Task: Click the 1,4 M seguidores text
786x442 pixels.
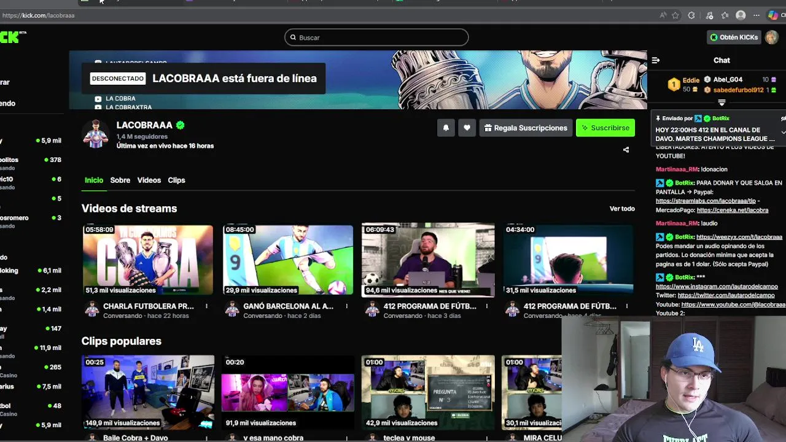Action: point(142,136)
